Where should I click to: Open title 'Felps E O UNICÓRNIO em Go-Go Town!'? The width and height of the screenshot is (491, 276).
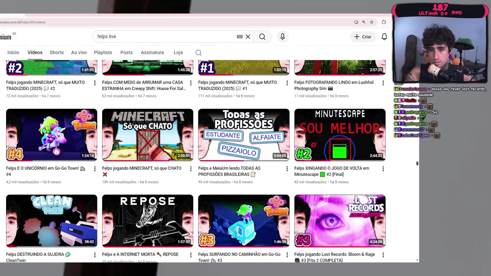(x=46, y=171)
